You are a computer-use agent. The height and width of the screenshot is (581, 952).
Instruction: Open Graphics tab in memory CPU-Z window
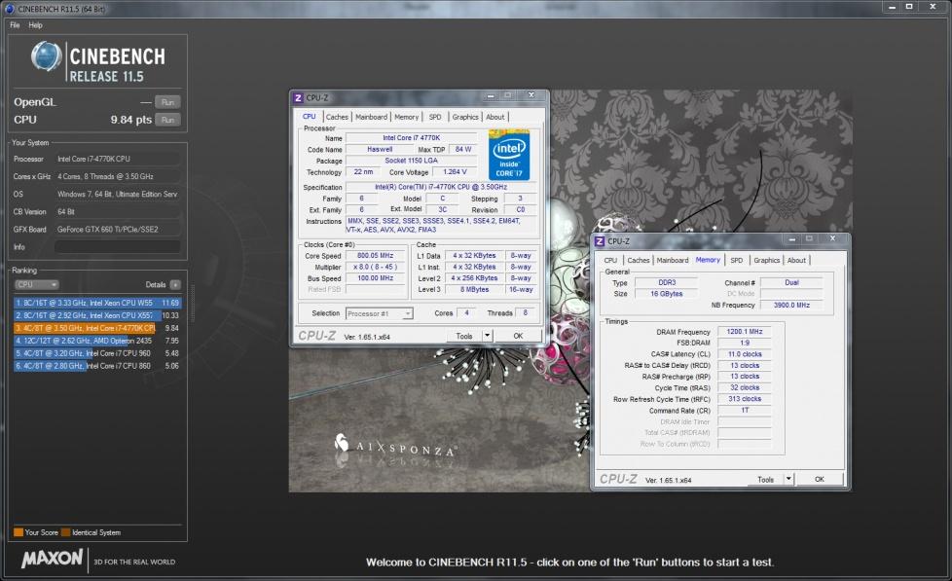767,261
